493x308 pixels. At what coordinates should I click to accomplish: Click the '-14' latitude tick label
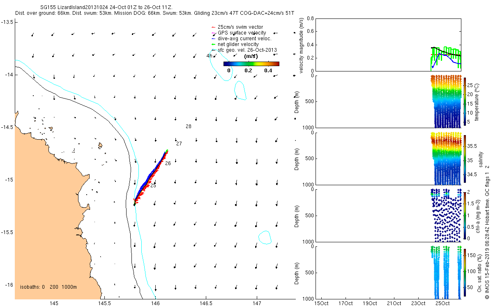click(9, 74)
